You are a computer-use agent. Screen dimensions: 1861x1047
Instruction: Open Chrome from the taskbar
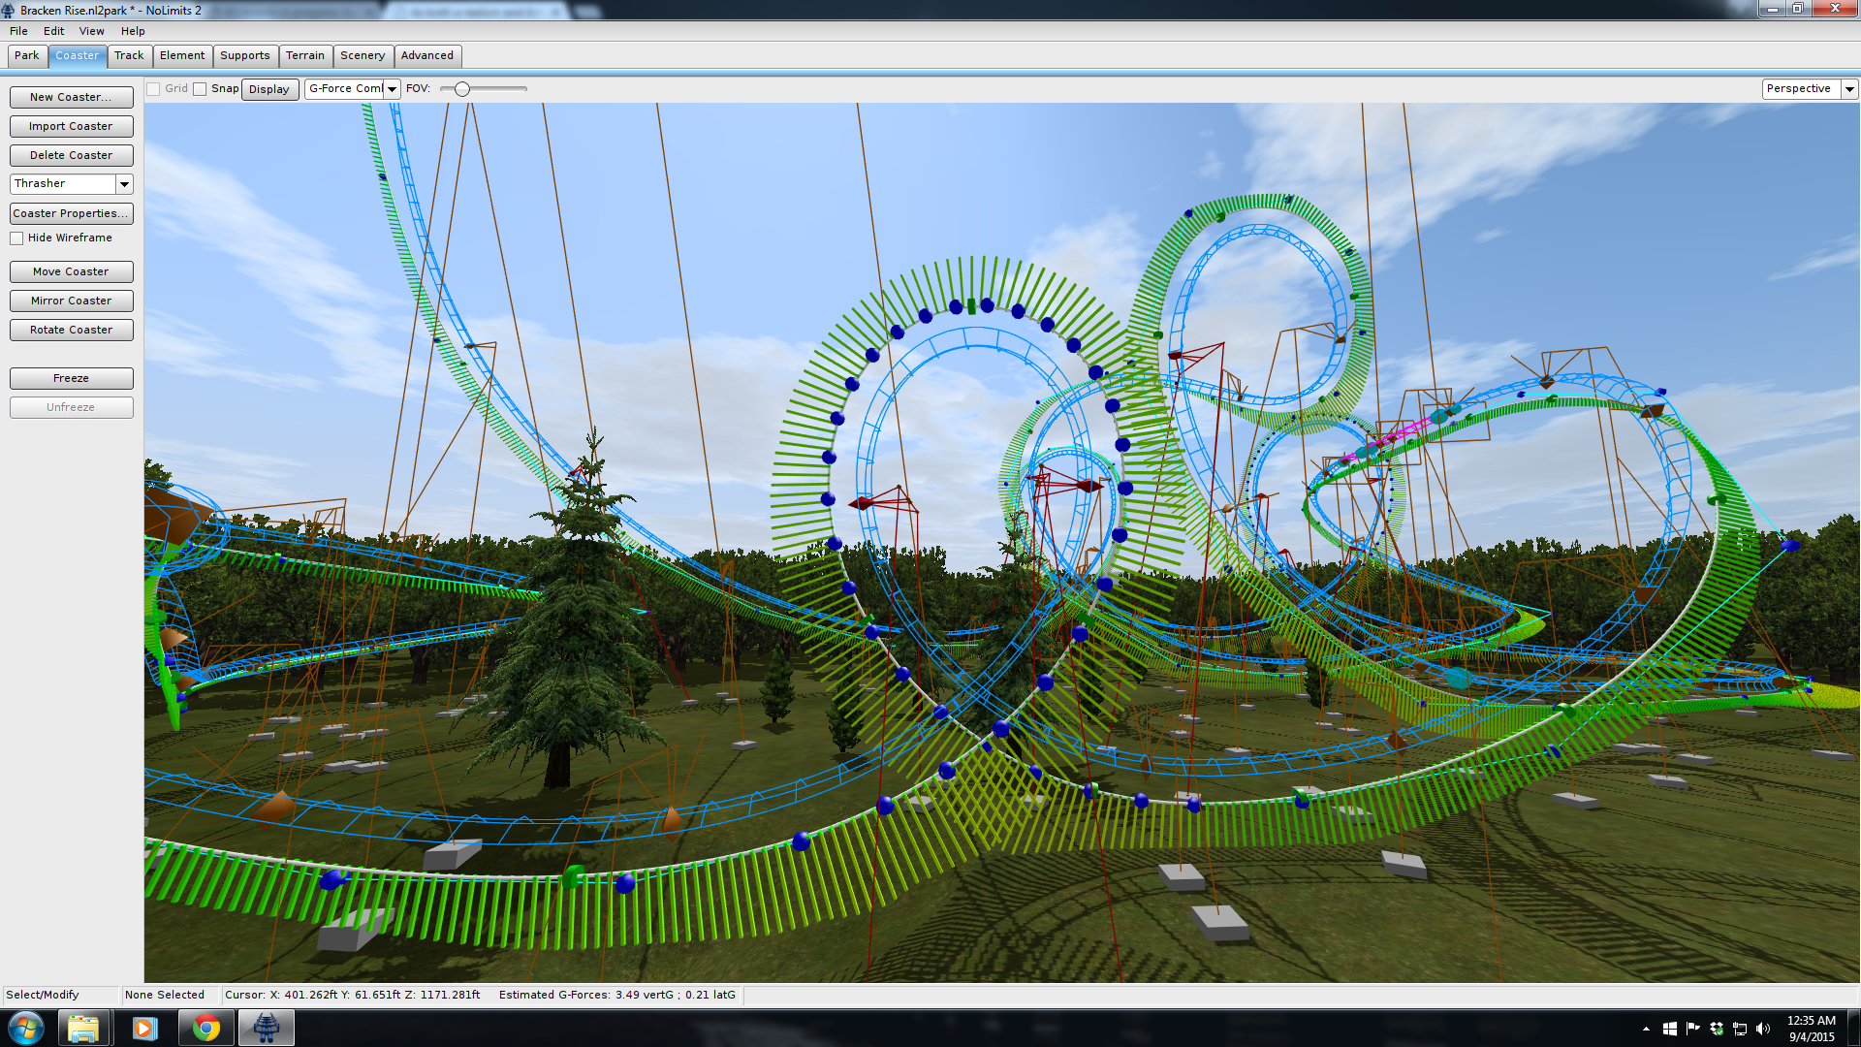[205, 1028]
